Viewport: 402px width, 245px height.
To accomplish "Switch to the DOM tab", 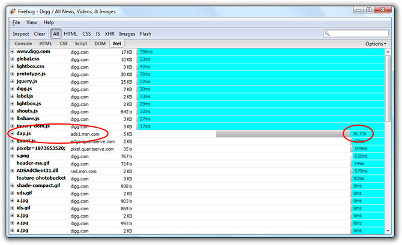I will (100, 44).
